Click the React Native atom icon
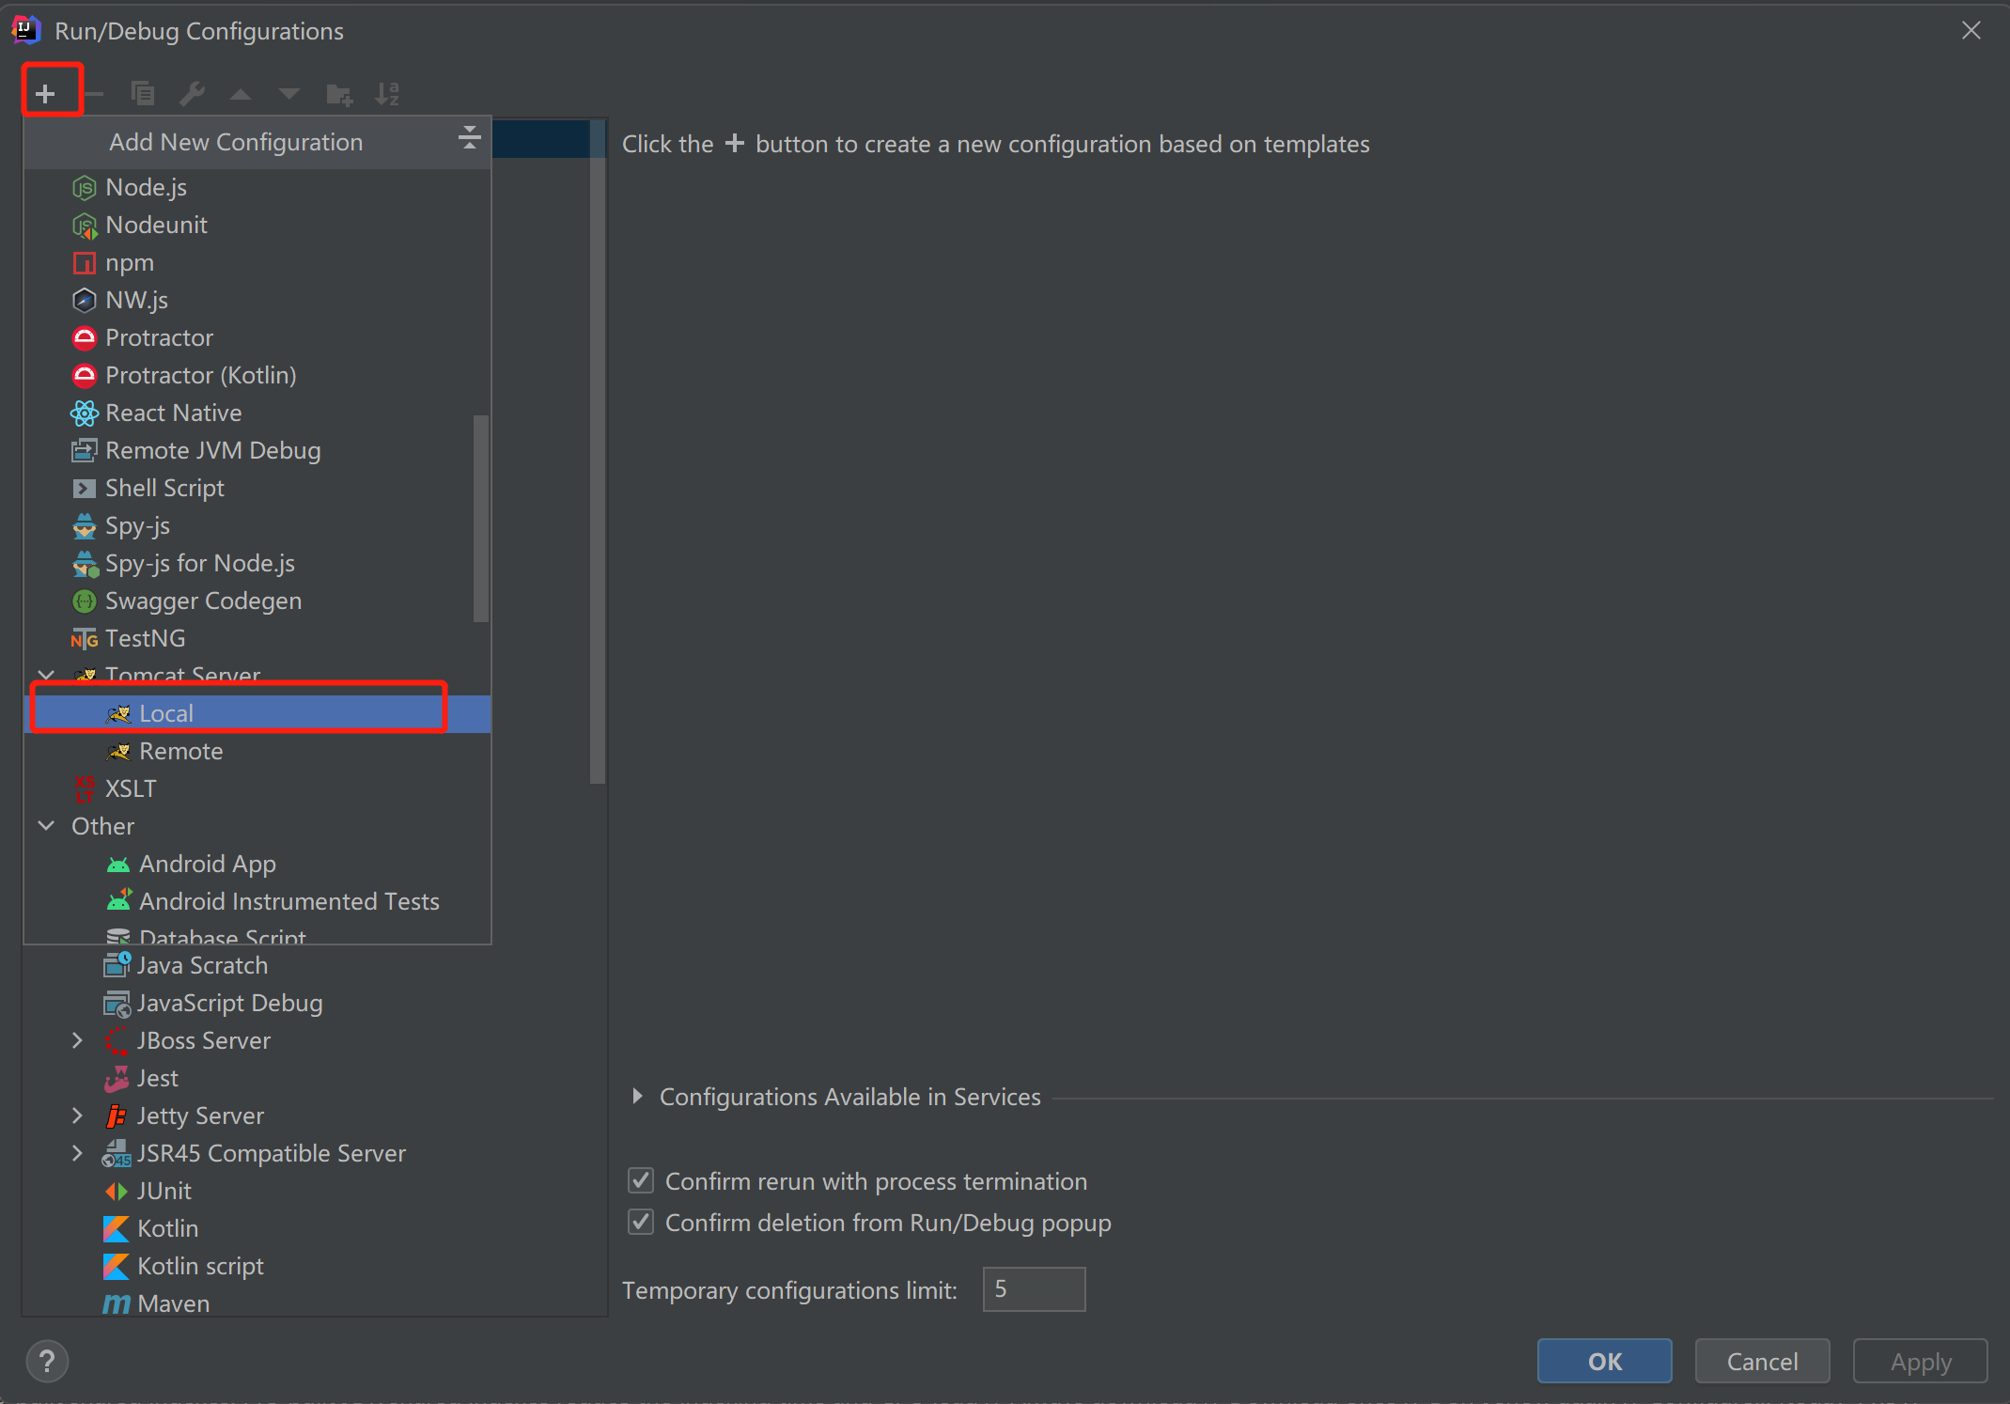Image resolution: width=2010 pixels, height=1404 pixels. 85,413
